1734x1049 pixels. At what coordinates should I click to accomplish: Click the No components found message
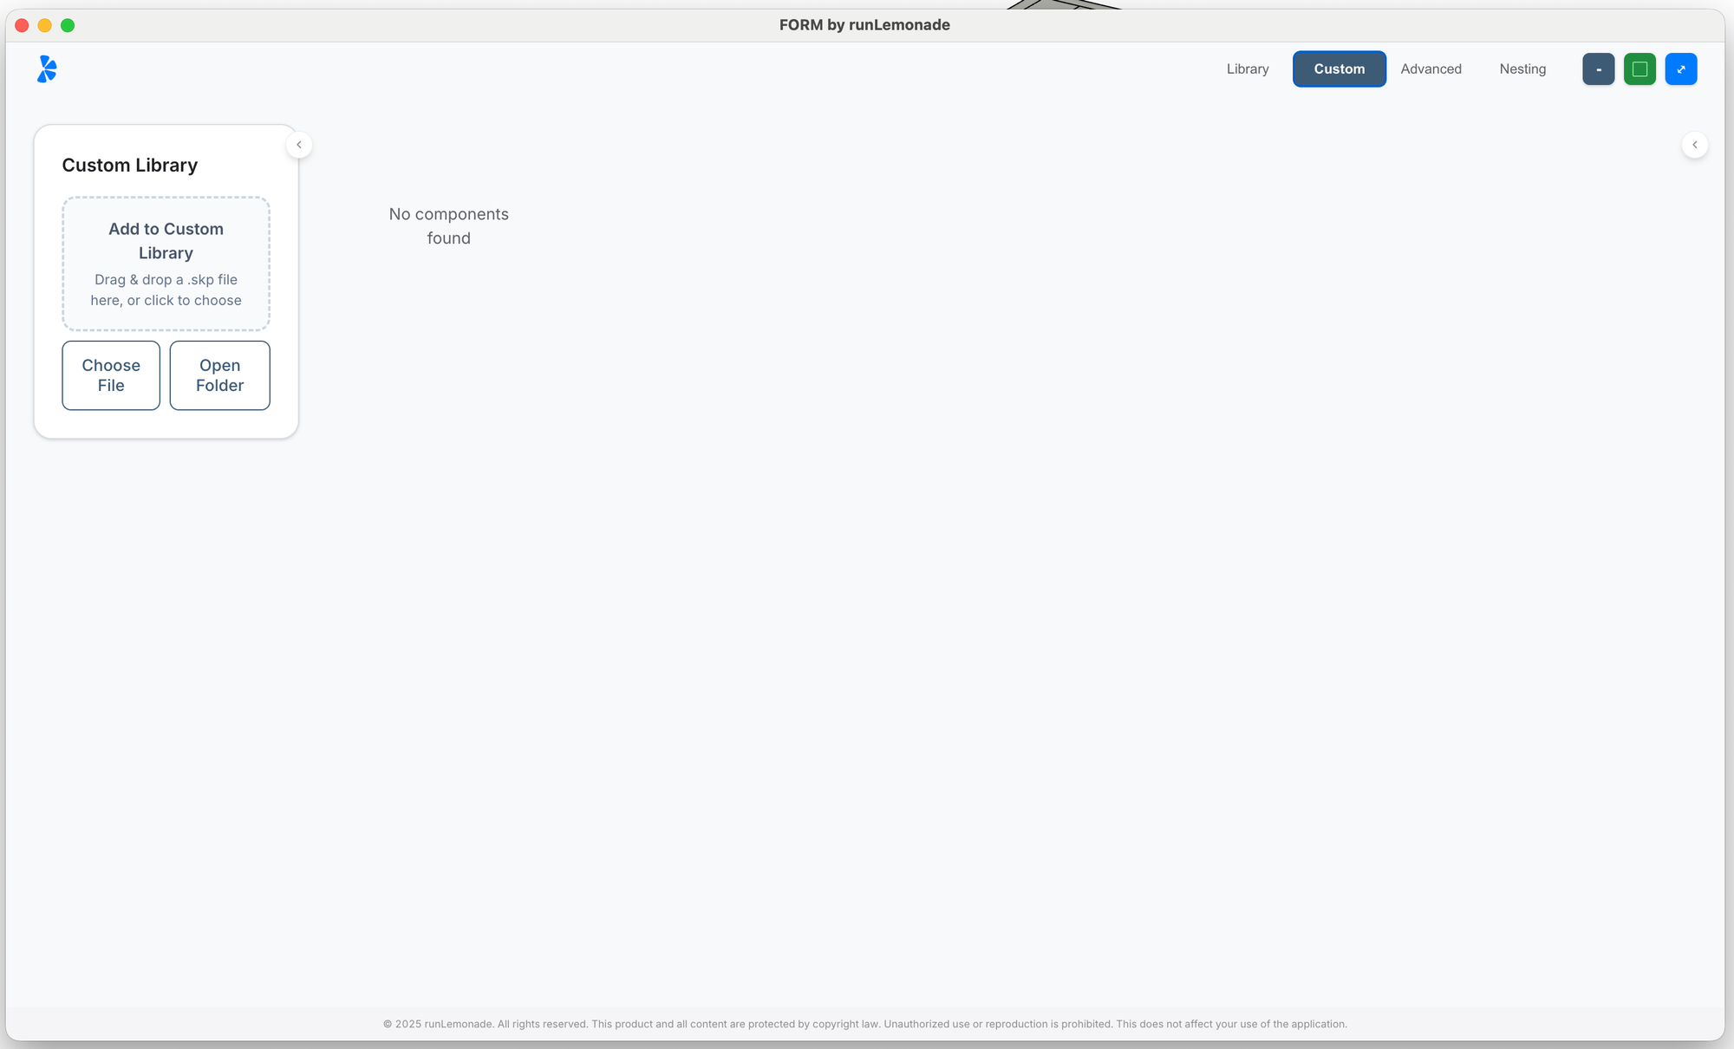tap(448, 225)
